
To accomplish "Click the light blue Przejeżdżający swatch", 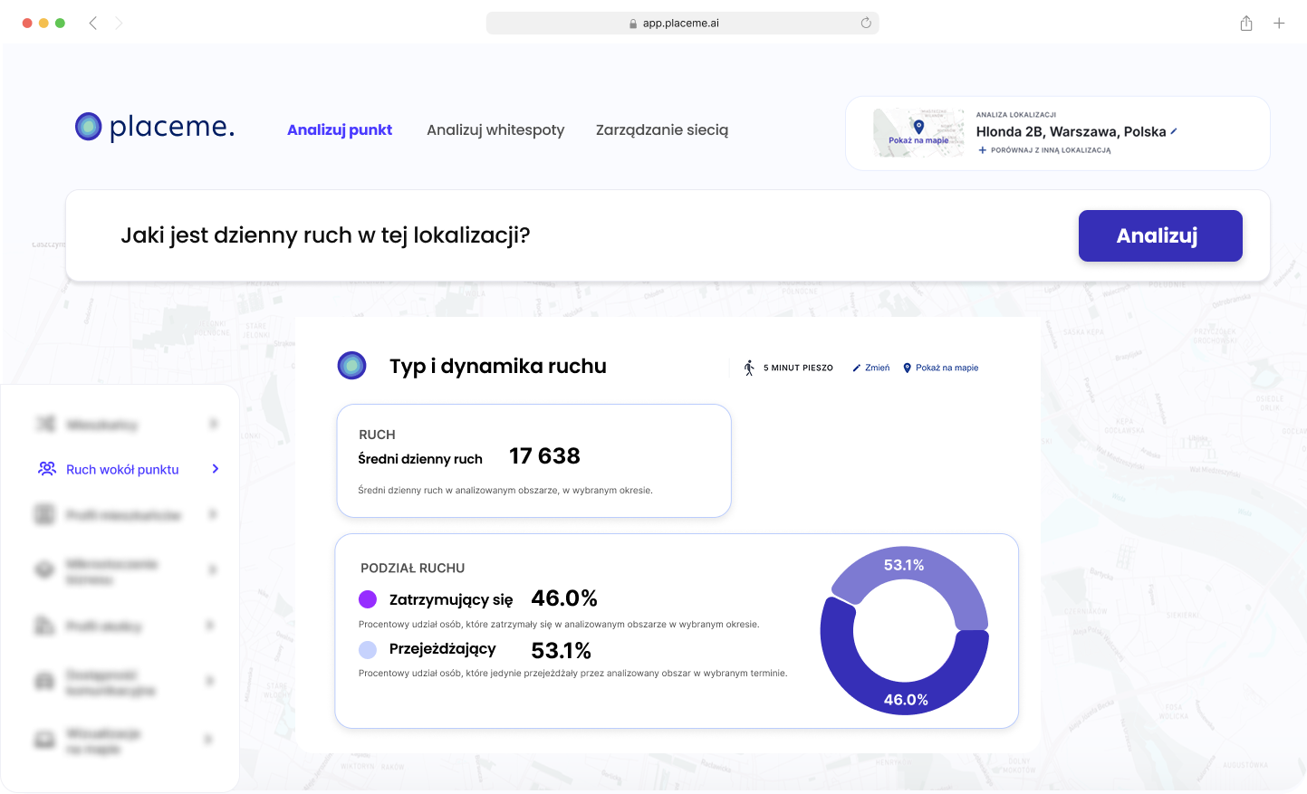I will click(368, 649).
